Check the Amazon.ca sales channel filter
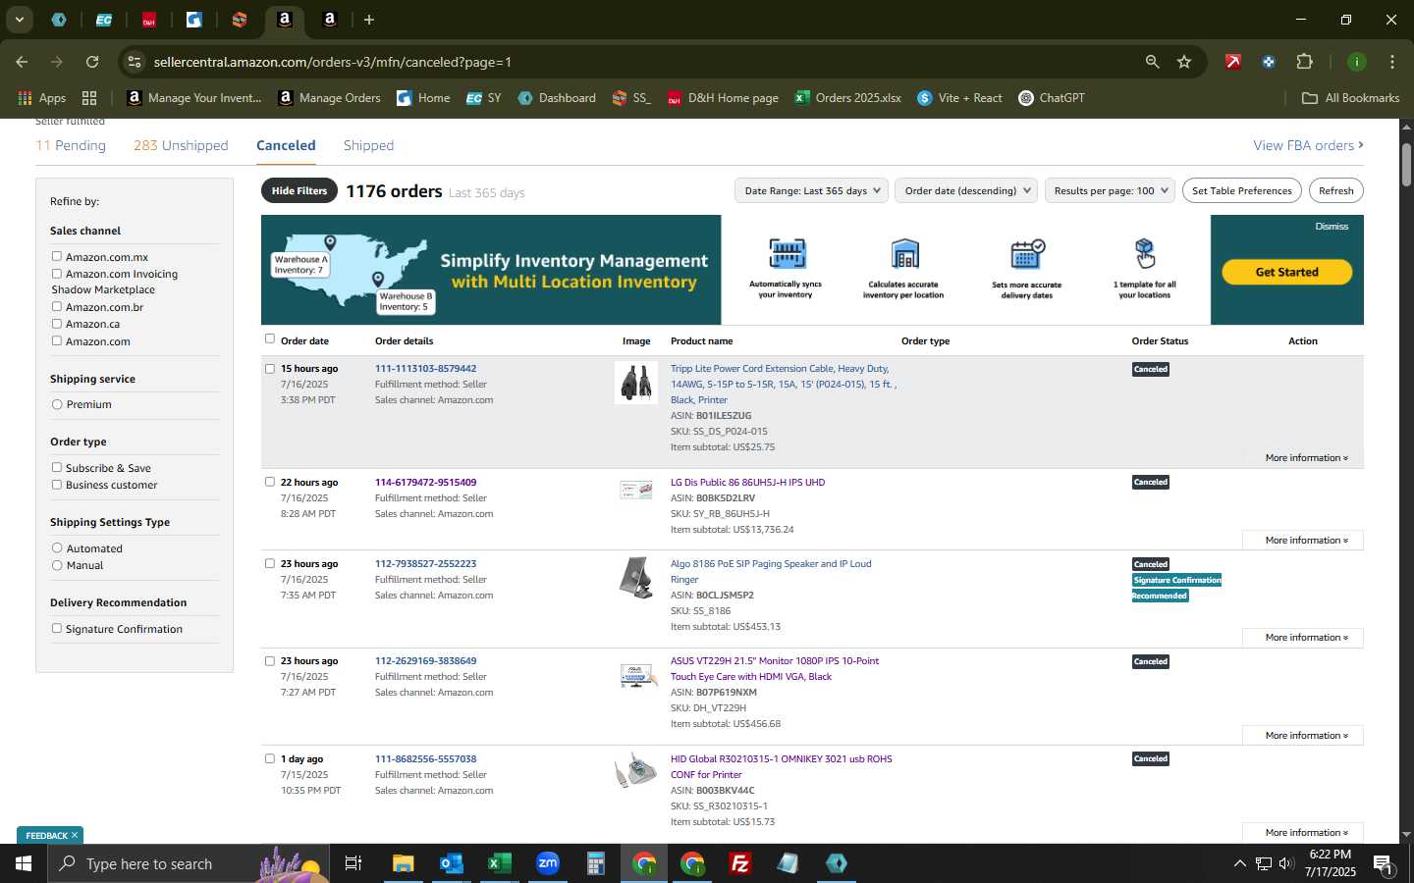 pos(57,323)
